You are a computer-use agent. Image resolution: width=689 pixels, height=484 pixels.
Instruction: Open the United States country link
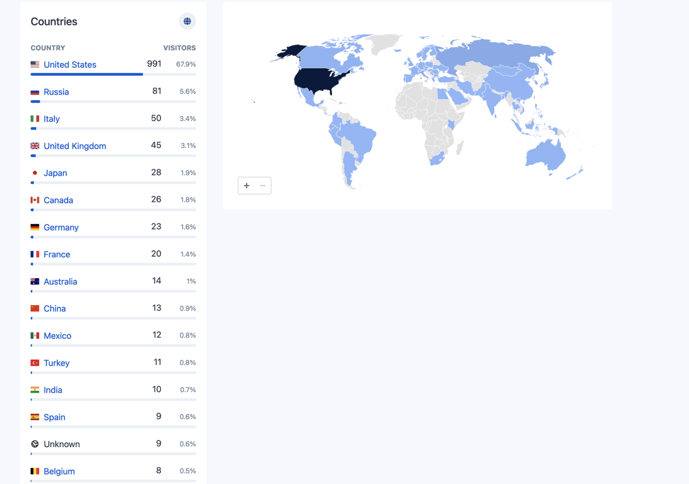(70, 65)
